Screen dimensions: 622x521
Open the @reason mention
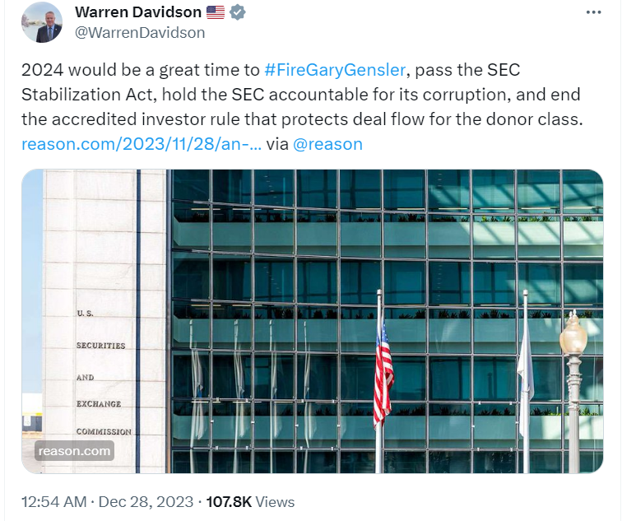click(327, 144)
